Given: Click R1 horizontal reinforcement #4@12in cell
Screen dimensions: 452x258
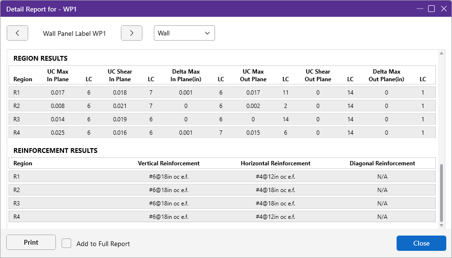Looking at the screenshot, I should 275,177.
